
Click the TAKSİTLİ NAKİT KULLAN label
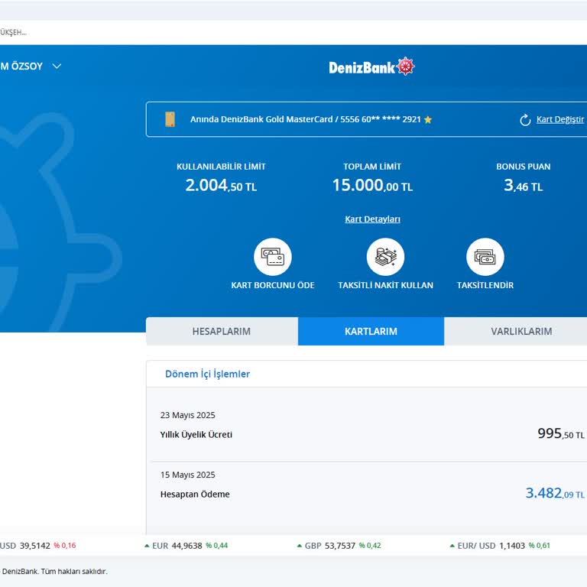point(385,285)
